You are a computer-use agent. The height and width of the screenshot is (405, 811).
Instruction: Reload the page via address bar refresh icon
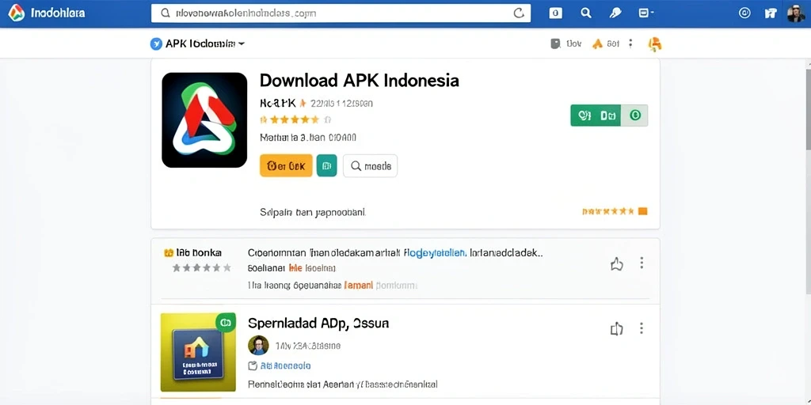(519, 13)
